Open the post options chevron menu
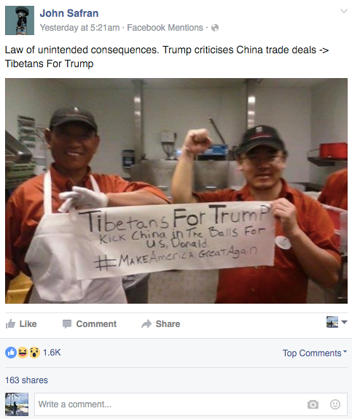Image resolution: width=352 pixels, height=419 pixels. pyautogui.click(x=344, y=11)
